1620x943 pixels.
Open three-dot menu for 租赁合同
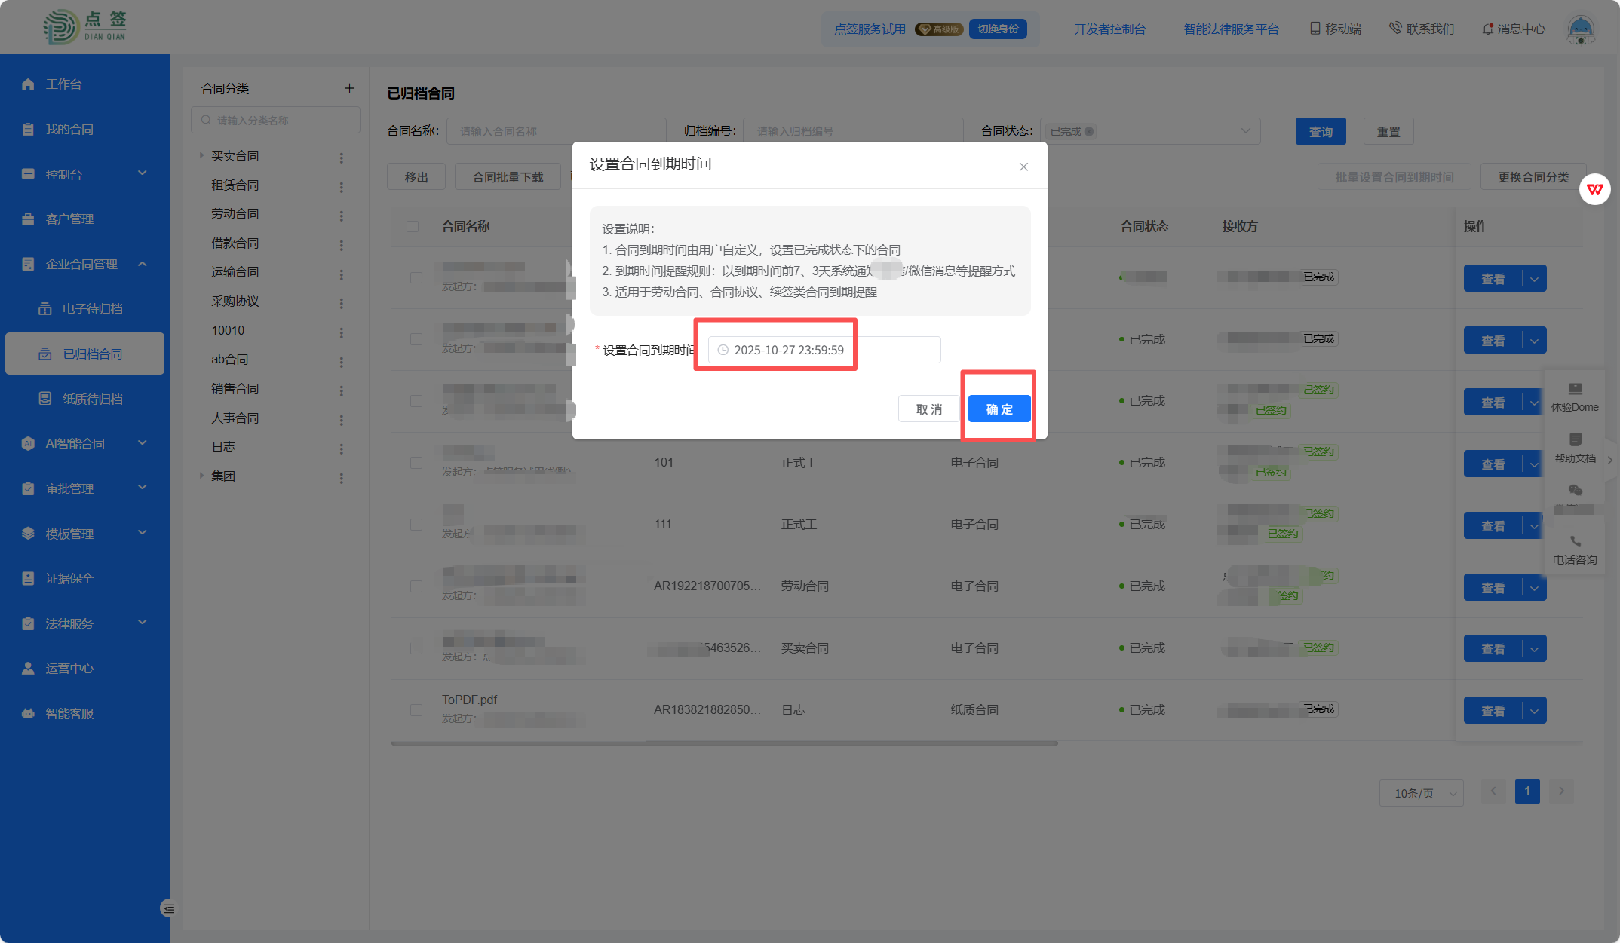[x=341, y=186]
